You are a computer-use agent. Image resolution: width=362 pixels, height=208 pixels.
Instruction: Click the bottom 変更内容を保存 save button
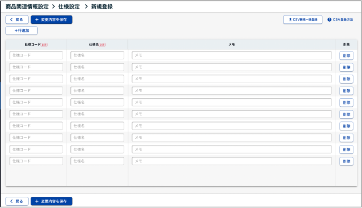pyautogui.click(x=51, y=201)
